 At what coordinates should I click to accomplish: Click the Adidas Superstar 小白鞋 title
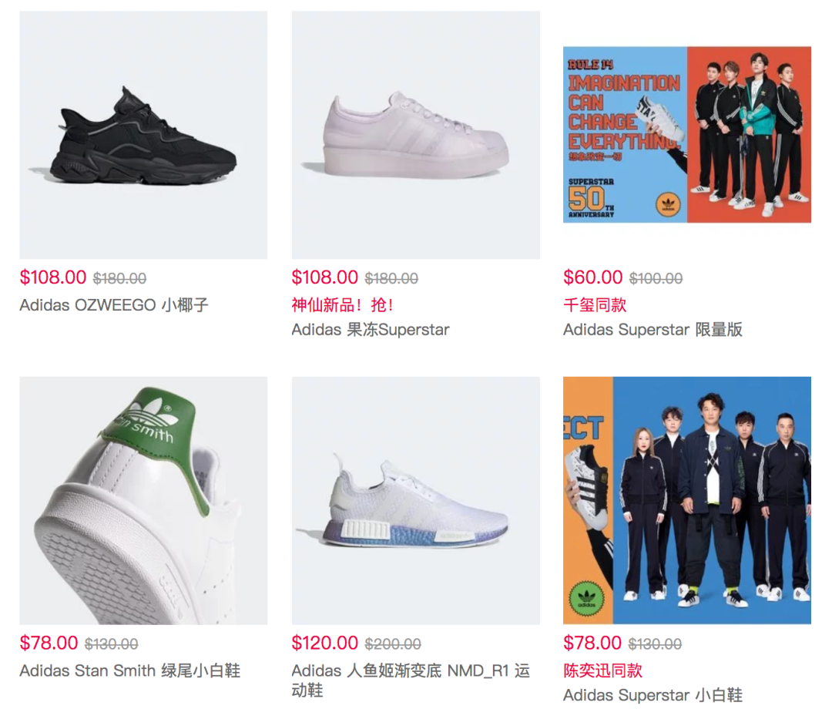coord(653,695)
